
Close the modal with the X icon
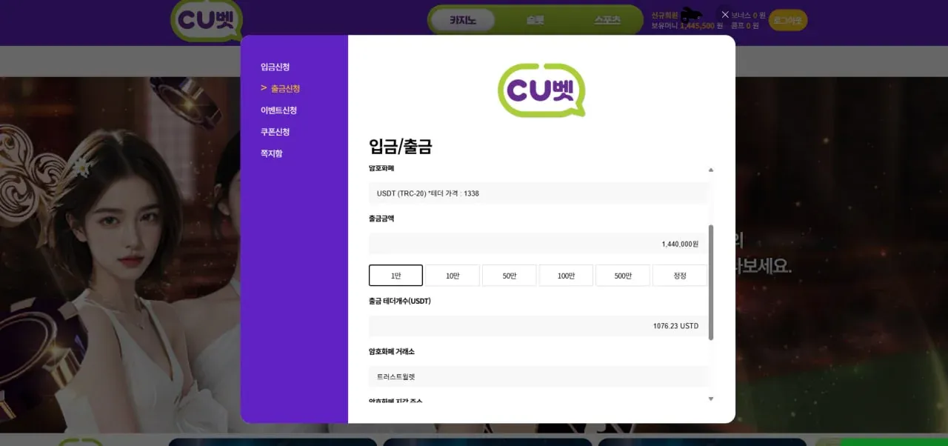pos(725,14)
